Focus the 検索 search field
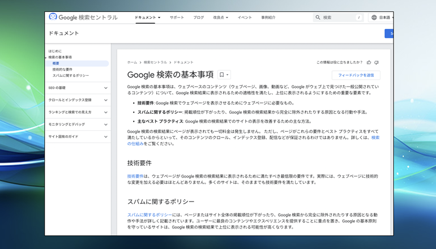Image resolution: width=436 pixels, height=249 pixels. click(339, 18)
